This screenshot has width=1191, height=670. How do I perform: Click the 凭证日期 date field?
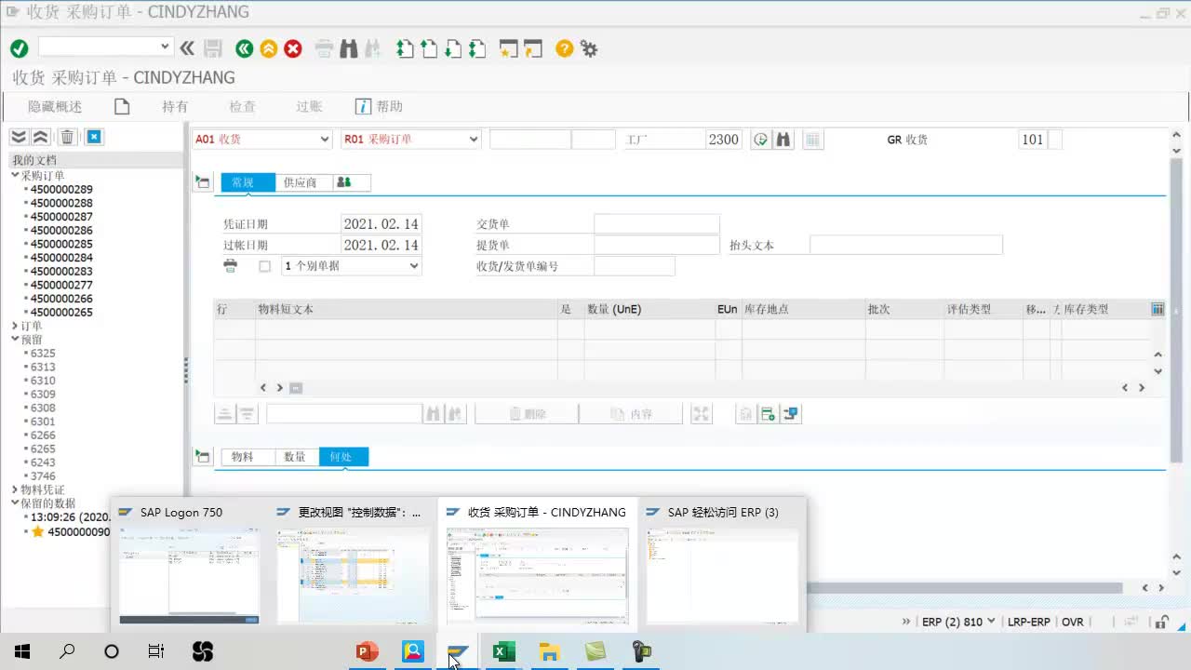tap(381, 224)
